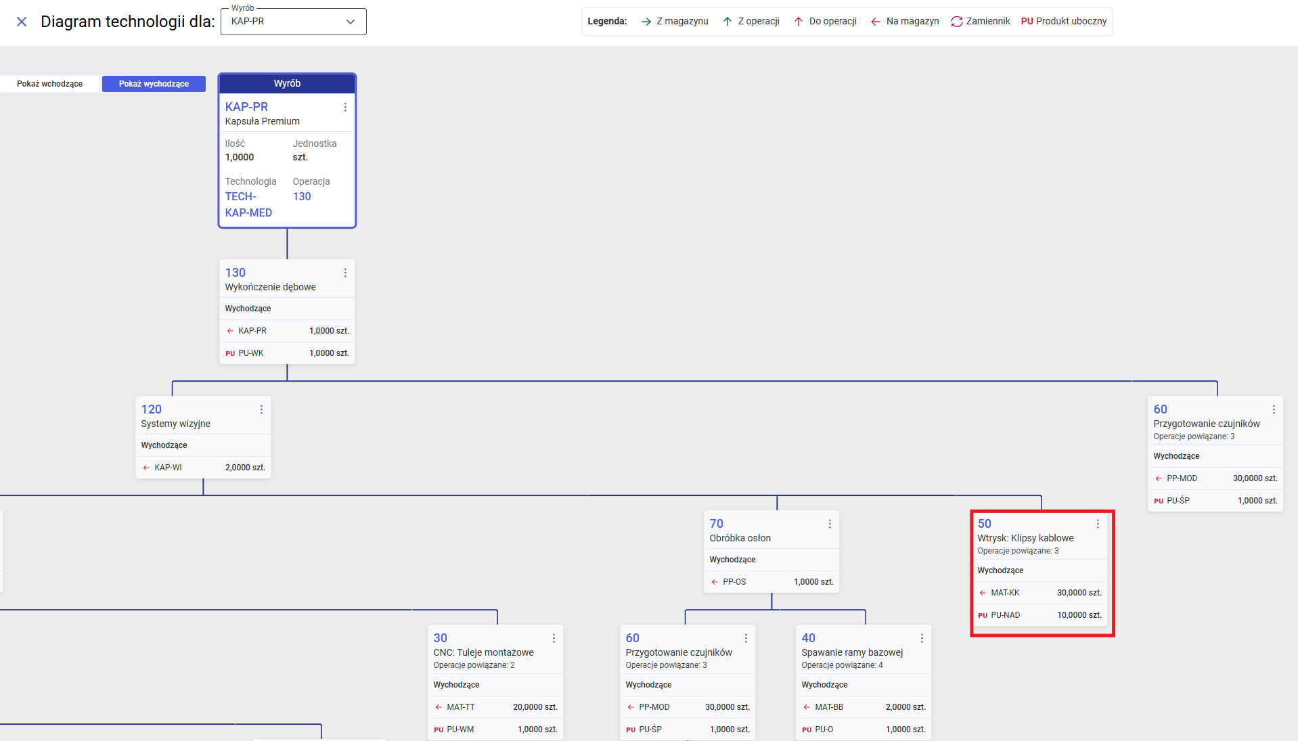Open three-dot menu for operation 30
The image size is (1298, 741).
click(x=554, y=638)
